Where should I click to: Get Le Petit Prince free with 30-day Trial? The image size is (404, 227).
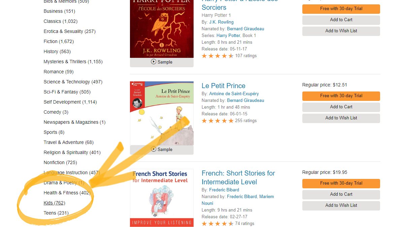click(341, 96)
